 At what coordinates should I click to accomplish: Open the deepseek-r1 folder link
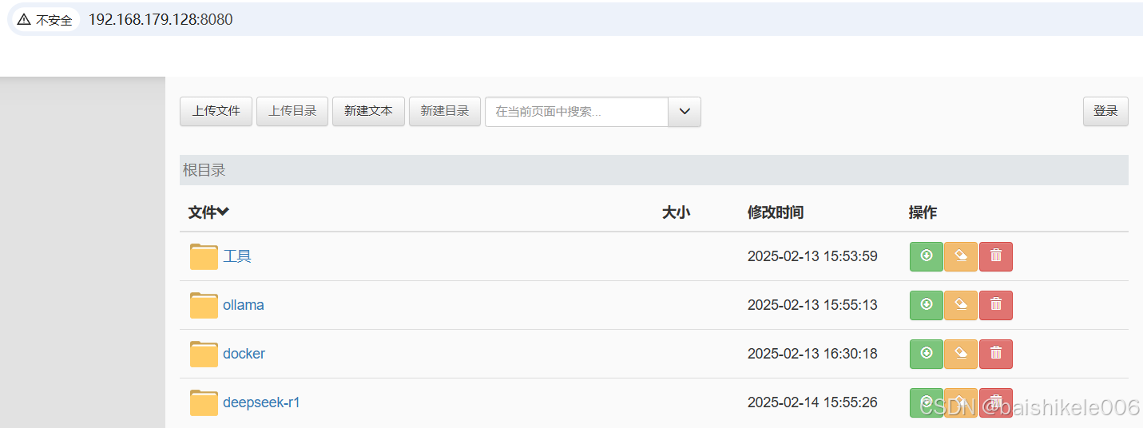[x=261, y=402]
